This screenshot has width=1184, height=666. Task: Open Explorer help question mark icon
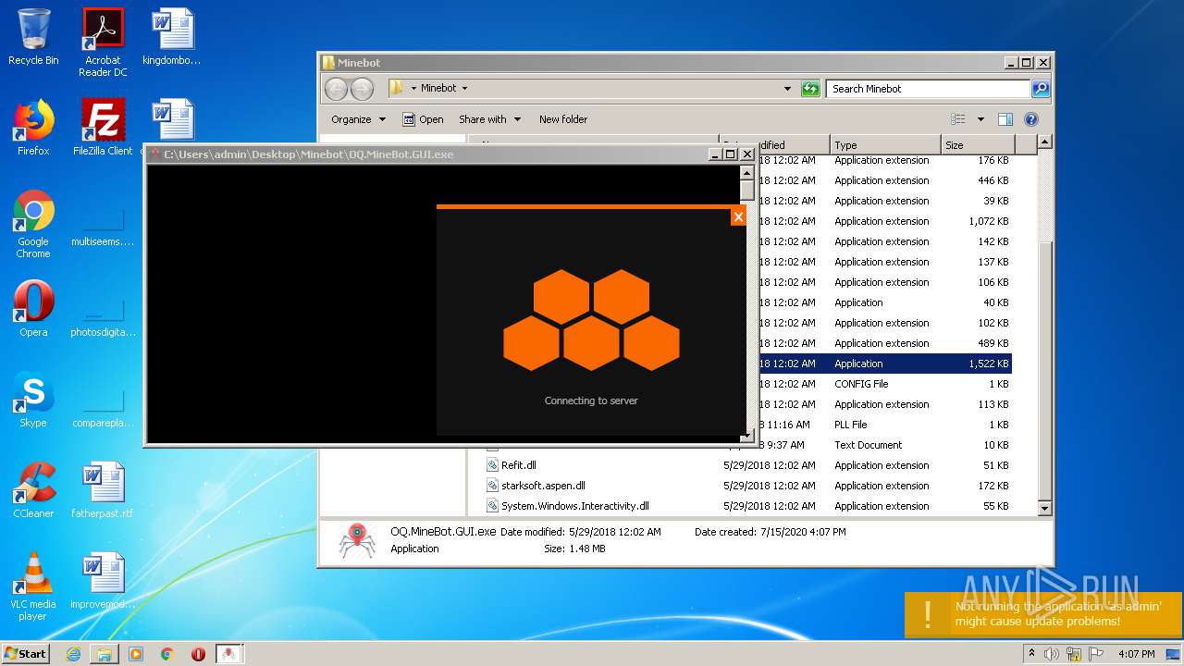click(1031, 119)
